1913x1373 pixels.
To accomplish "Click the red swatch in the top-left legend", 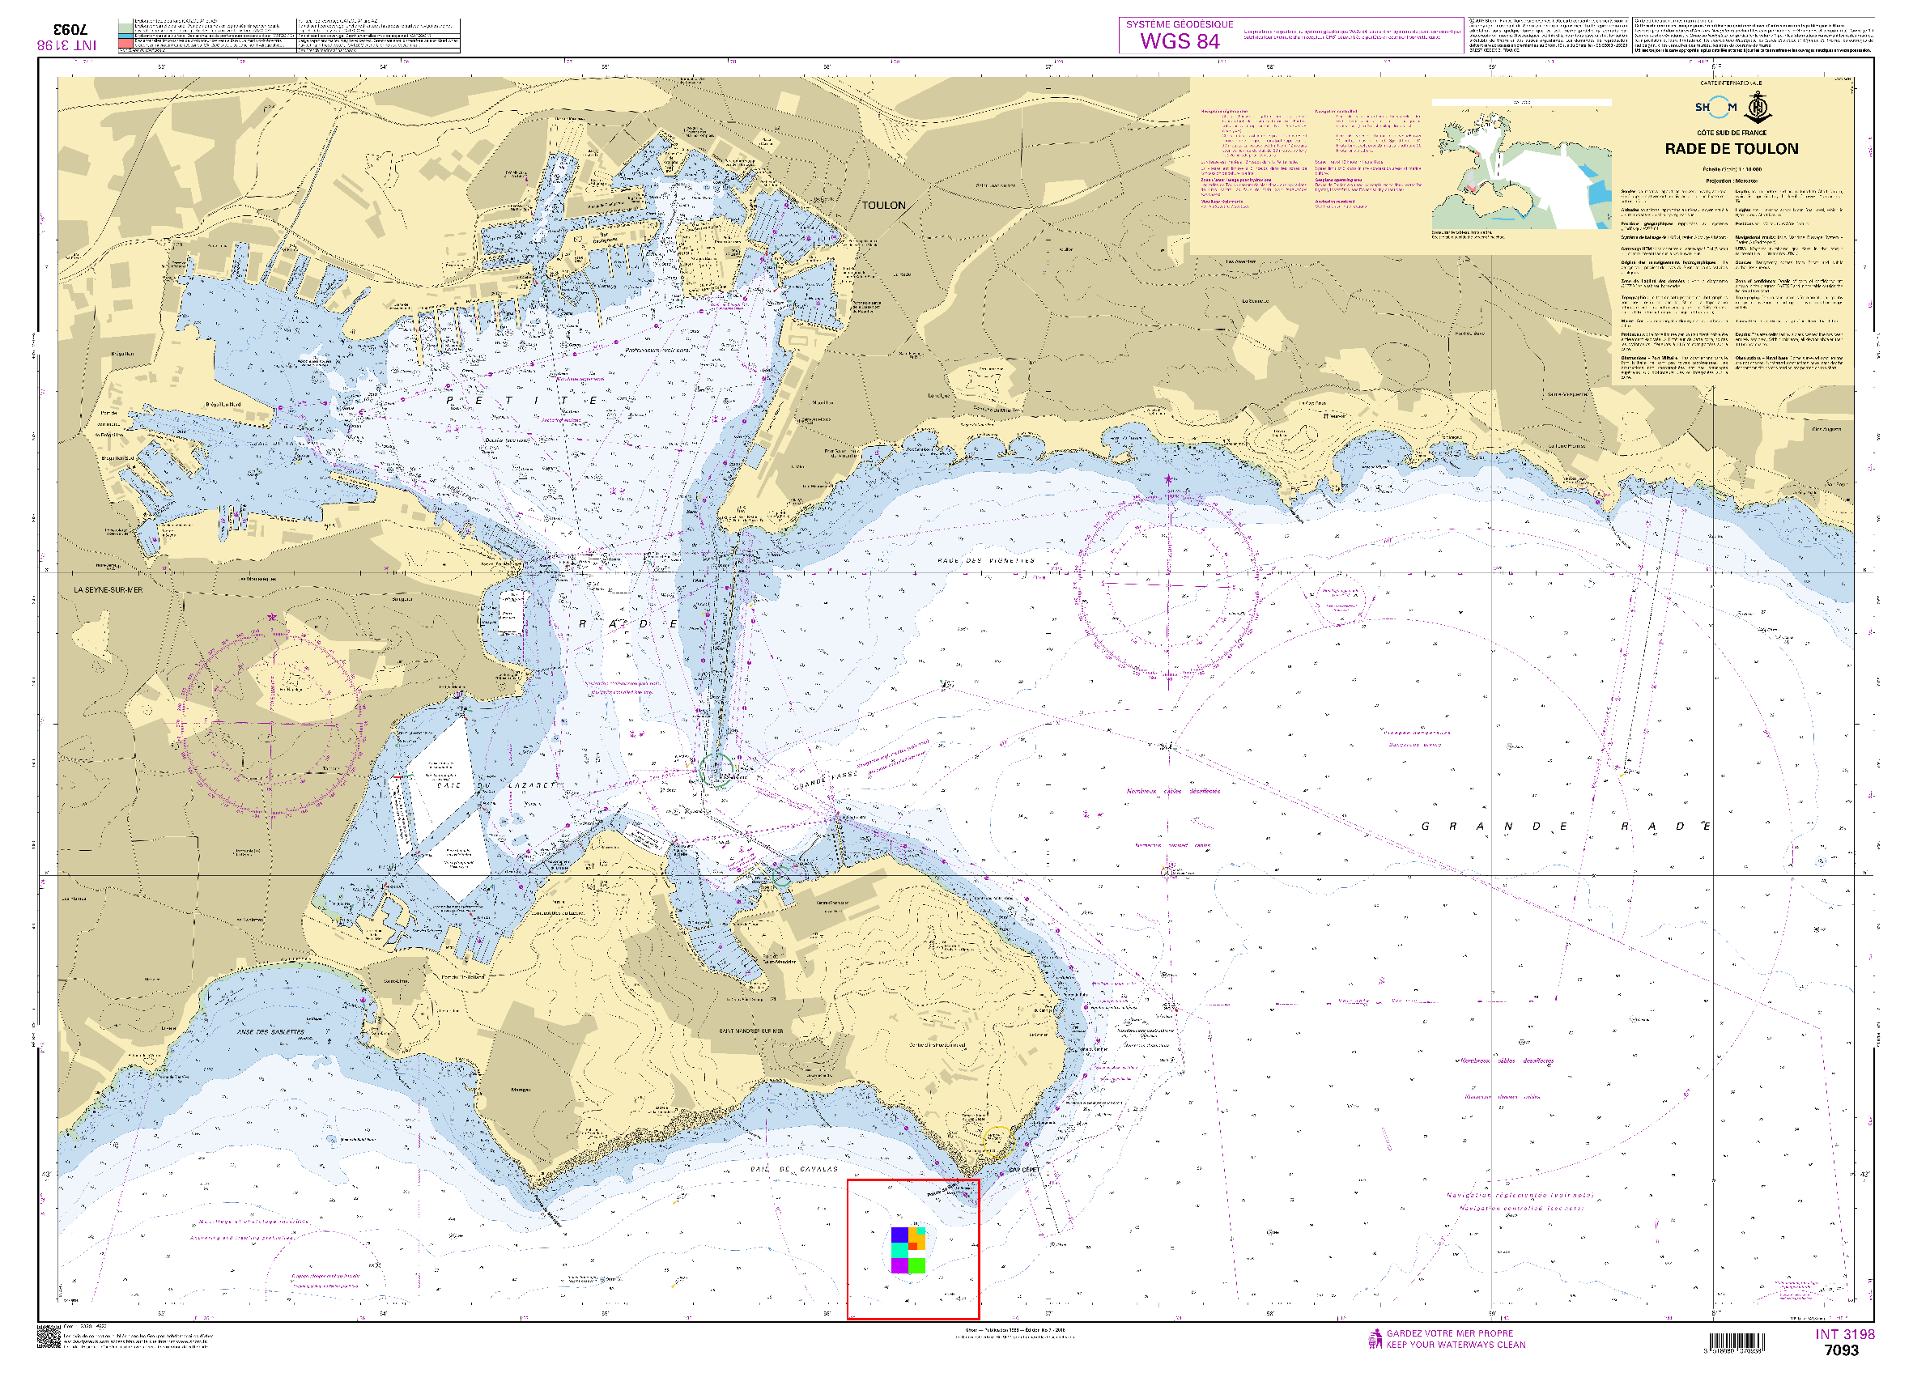I will coord(125,42).
